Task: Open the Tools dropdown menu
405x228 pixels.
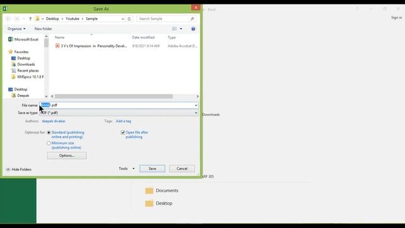Action: [127, 168]
